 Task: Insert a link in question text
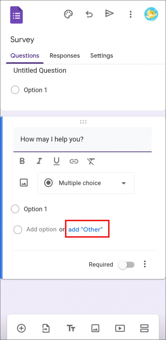[74, 161]
